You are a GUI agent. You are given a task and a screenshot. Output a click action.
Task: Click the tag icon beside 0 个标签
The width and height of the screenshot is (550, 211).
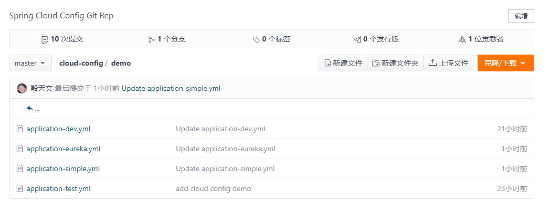click(256, 39)
